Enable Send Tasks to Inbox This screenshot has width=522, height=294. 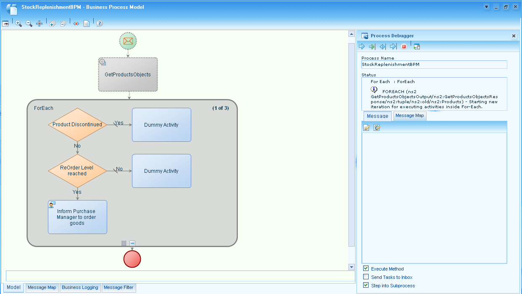(366, 277)
